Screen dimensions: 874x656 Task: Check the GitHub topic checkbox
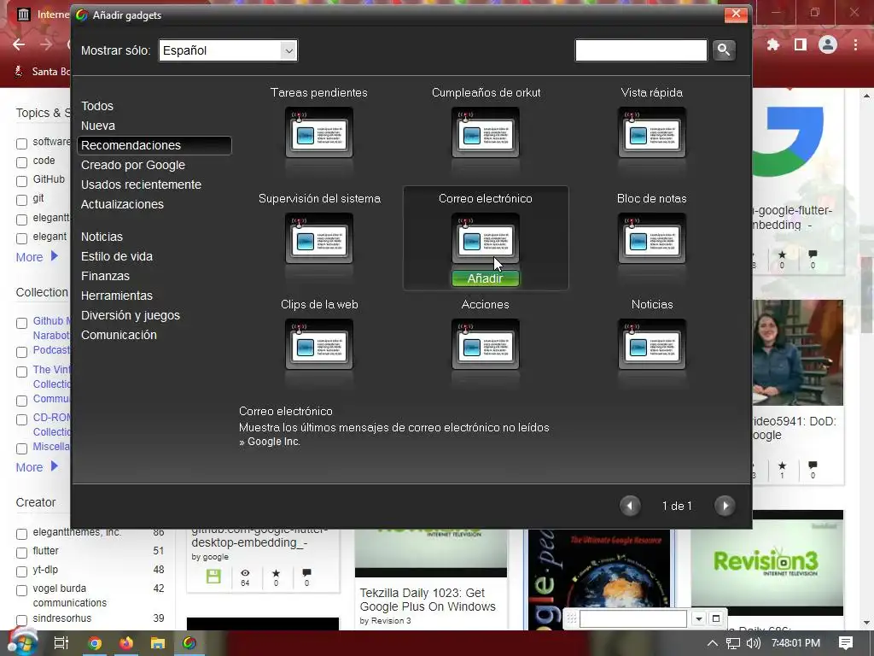pyautogui.click(x=21, y=181)
